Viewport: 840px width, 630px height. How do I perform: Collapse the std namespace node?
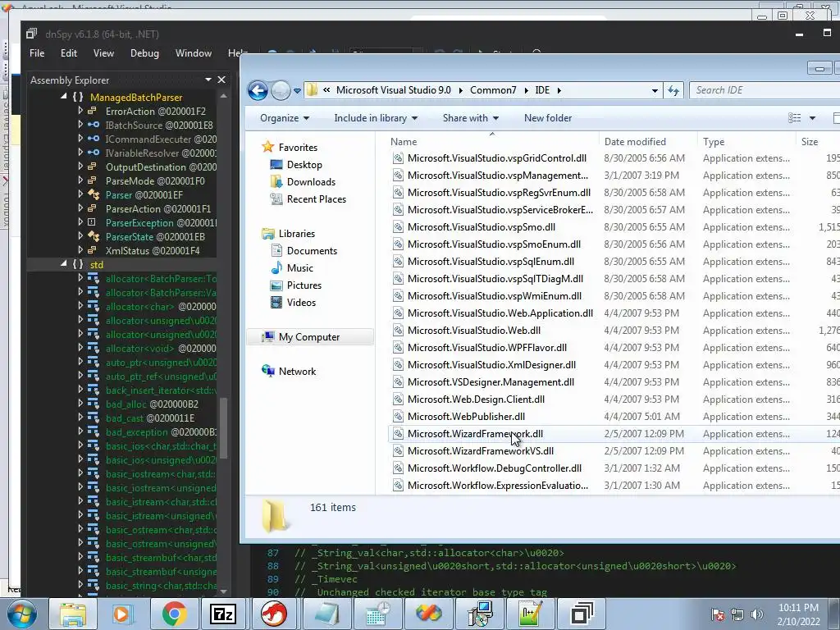pyautogui.click(x=64, y=263)
